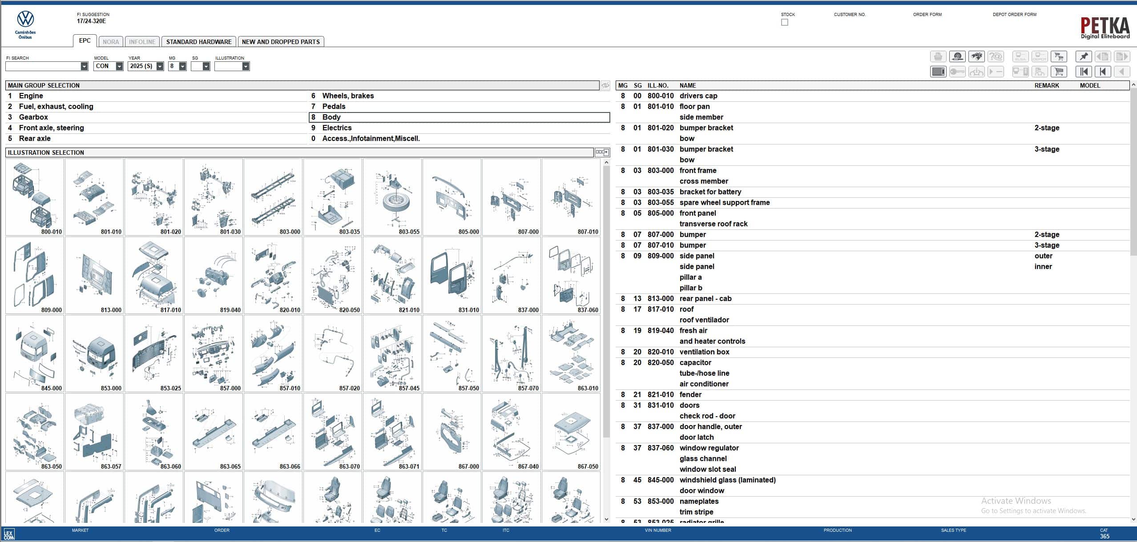Toggle thumbnail size icon on Illustration Selection bar

pyautogui.click(x=602, y=153)
